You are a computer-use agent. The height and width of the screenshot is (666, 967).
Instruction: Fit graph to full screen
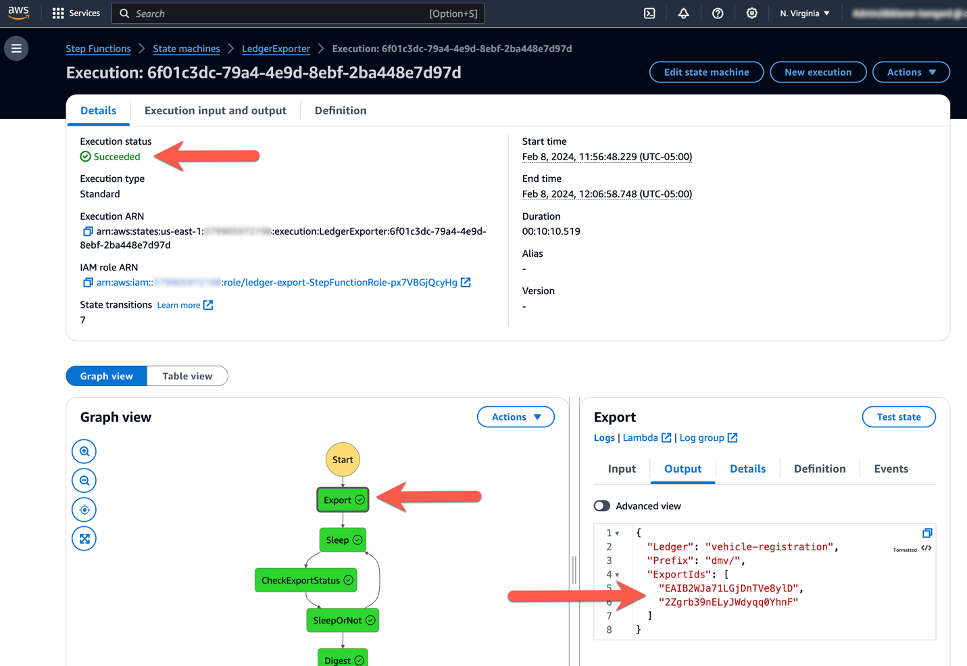point(84,539)
